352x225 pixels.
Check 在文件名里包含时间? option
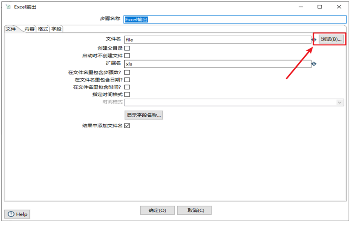click(127, 87)
